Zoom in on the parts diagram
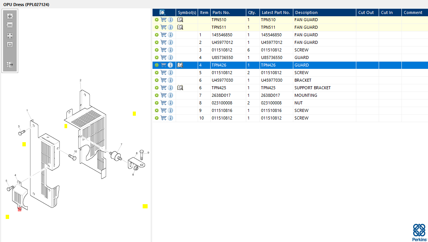428x242 pixels. click(x=10, y=16)
